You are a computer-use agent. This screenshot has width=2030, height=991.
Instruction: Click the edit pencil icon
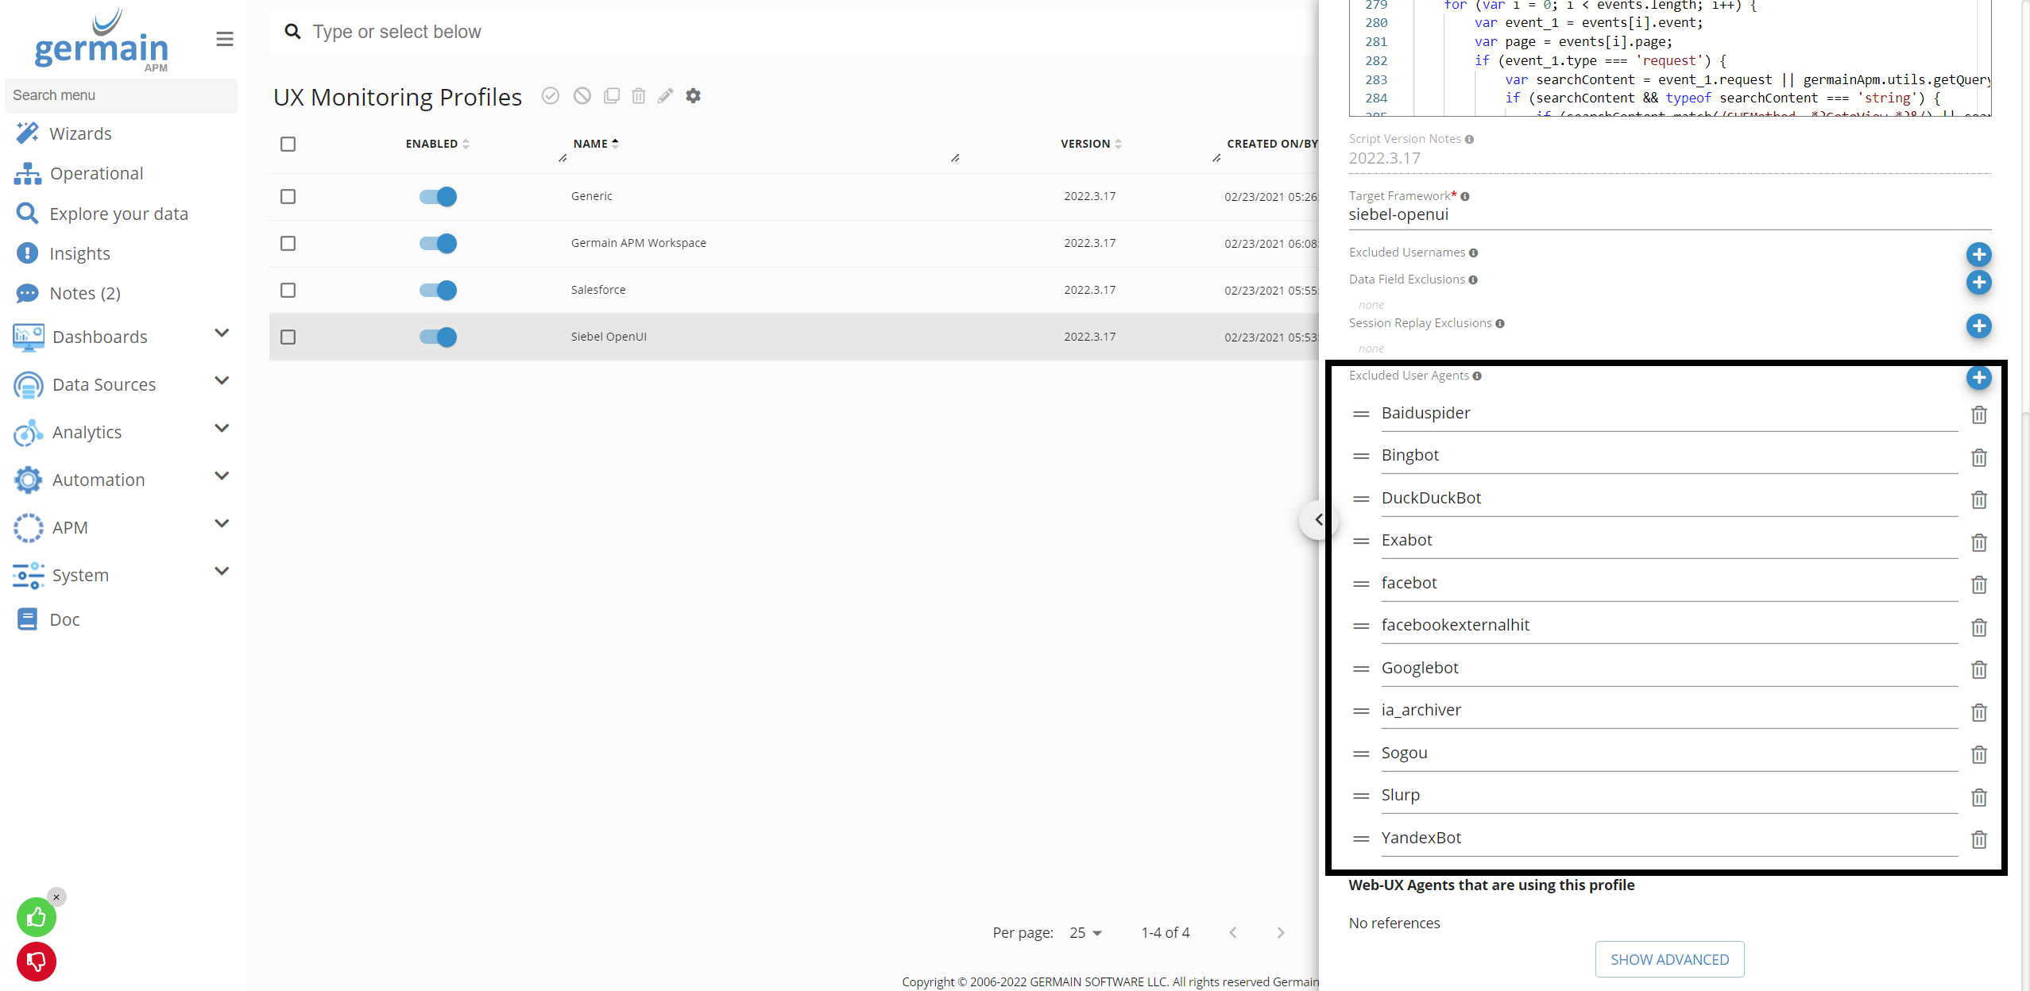pos(666,95)
